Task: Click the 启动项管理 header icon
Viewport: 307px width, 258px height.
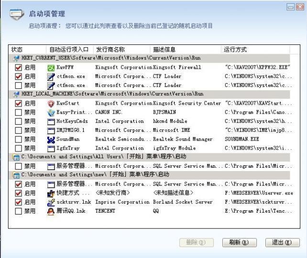Action: click(17, 14)
